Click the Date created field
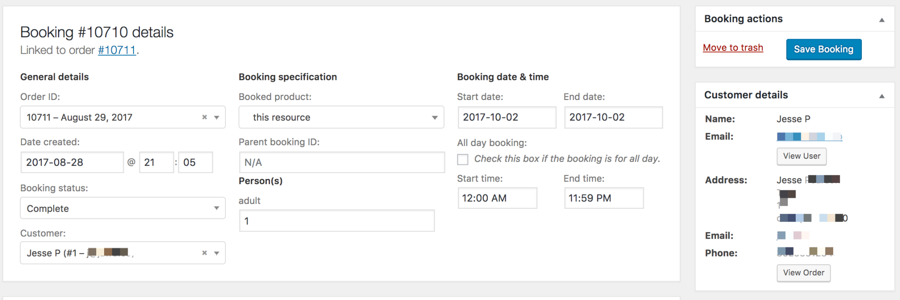The image size is (900, 300). pos(72,162)
